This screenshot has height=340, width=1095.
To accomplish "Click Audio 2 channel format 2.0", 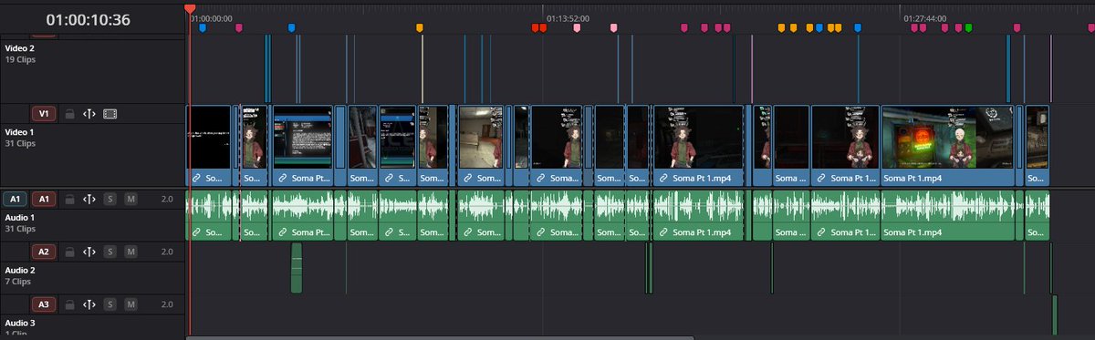I will 167,251.
